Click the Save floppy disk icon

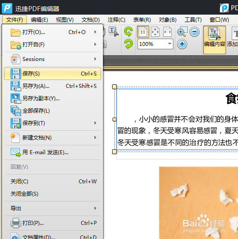(x=16, y=74)
